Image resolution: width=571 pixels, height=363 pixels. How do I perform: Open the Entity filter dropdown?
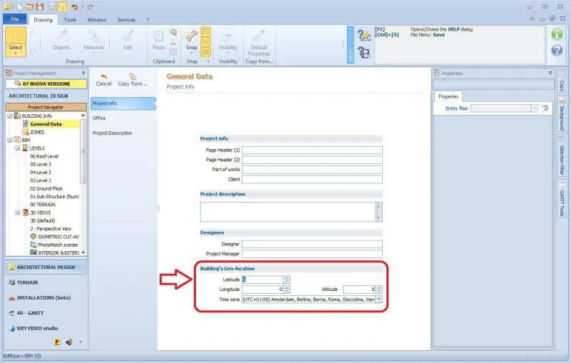(534, 108)
